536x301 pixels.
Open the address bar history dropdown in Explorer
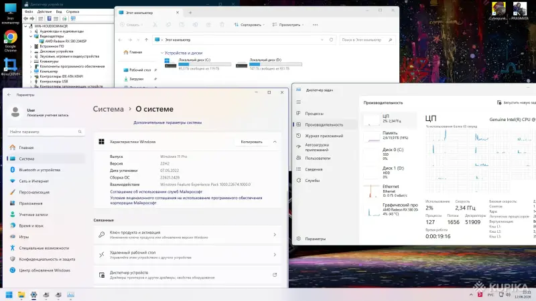[x=322, y=40]
